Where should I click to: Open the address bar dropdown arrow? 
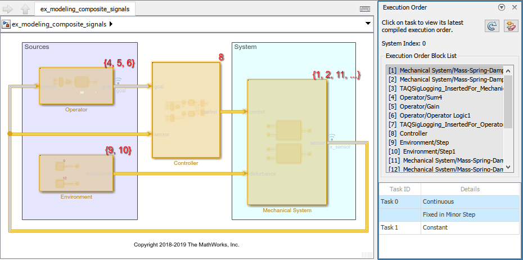pos(368,24)
